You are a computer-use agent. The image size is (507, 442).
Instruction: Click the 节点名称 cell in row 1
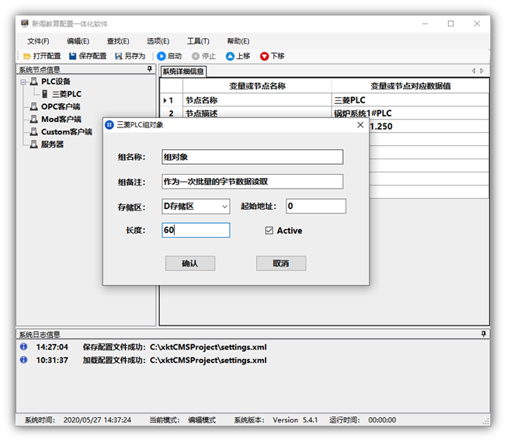click(x=257, y=100)
